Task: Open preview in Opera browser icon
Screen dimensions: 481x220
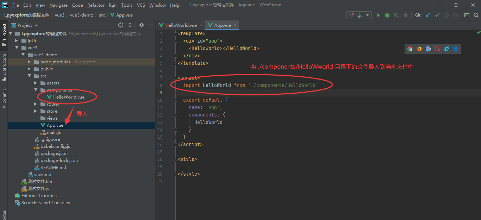Action: (437, 49)
